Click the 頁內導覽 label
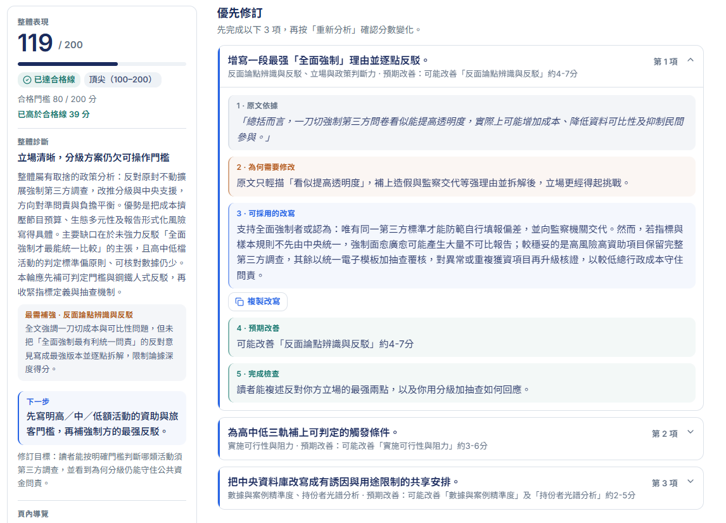The width and height of the screenshot is (726, 523). [33, 513]
